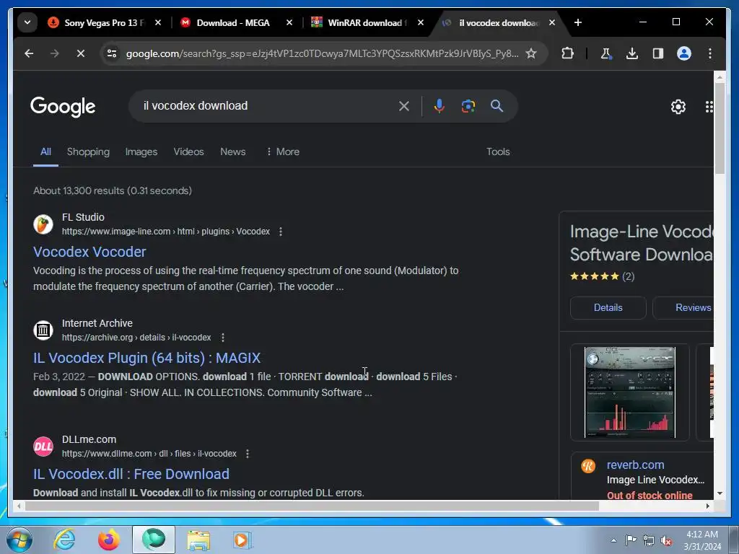Open the search Tools options
The height and width of the screenshot is (554, 739).
[498, 151]
